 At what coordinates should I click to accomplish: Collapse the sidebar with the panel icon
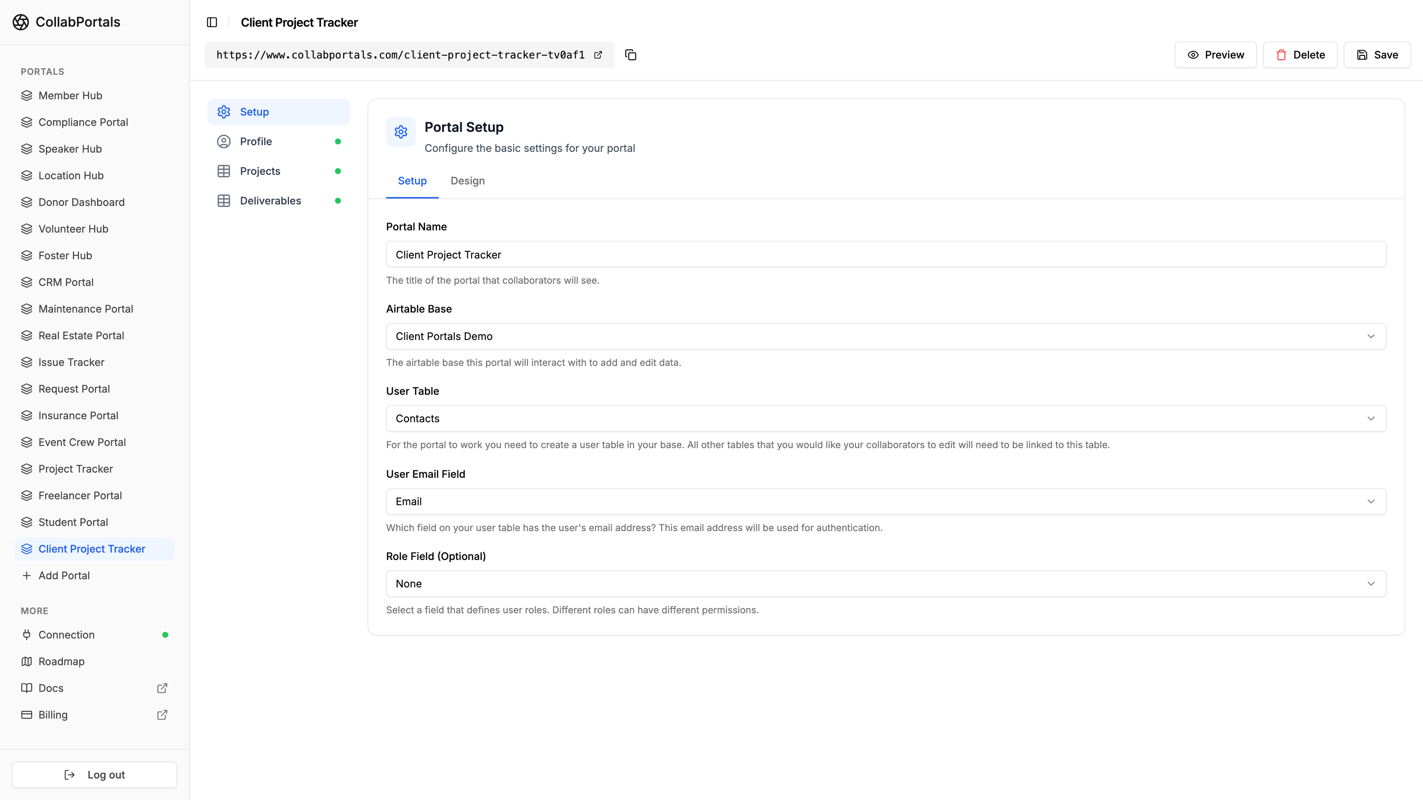(x=212, y=22)
